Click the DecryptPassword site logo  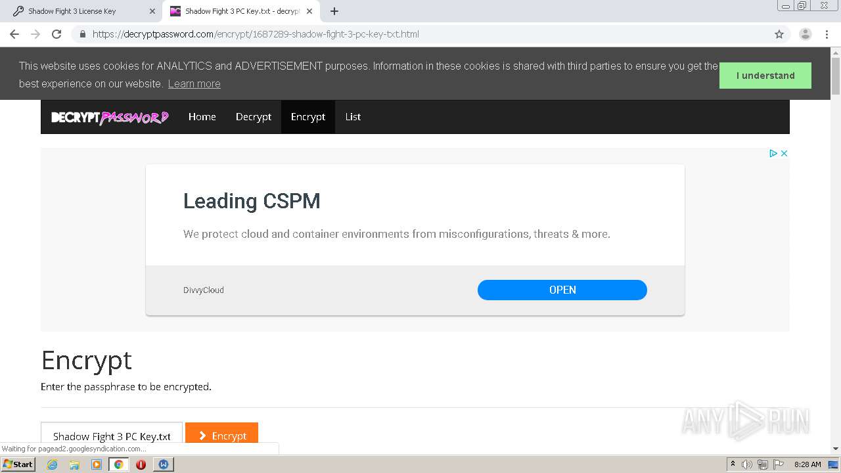(x=110, y=117)
